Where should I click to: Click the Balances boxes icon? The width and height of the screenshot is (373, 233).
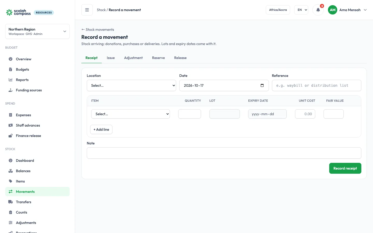pos(11,171)
